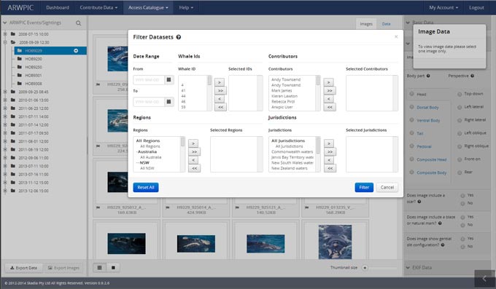Add selected jurisdiction using the > button
The height and width of the screenshot is (289, 496).
pyautogui.click(x=329, y=143)
